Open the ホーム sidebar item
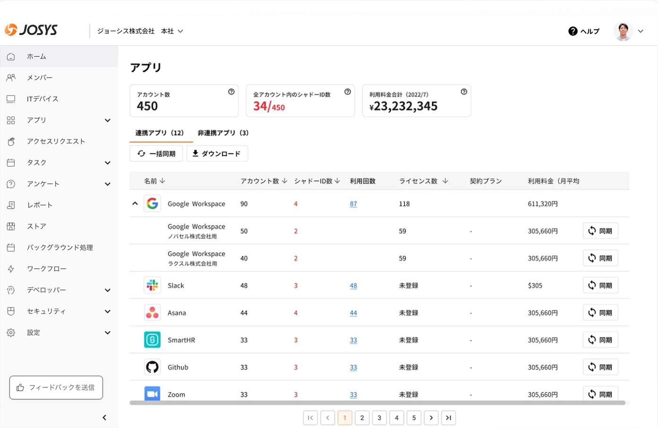The height and width of the screenshot is (428, 658). click(59, 56)
